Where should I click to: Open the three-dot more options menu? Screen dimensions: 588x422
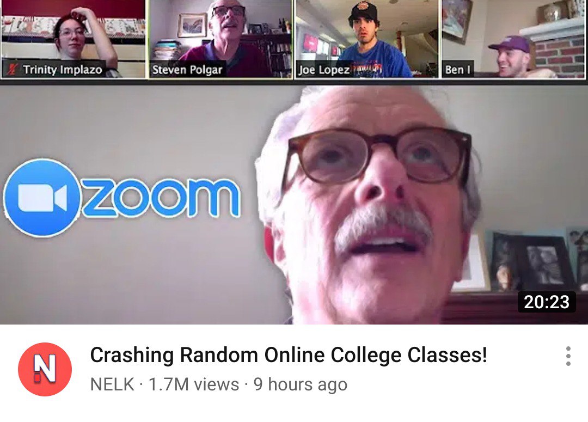pyautogui.click(x=568, y=356)
